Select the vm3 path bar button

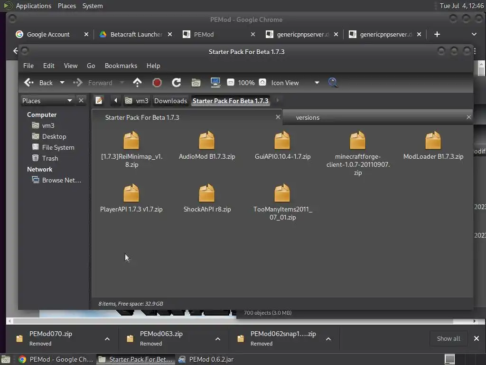click(x=137, y=101)
